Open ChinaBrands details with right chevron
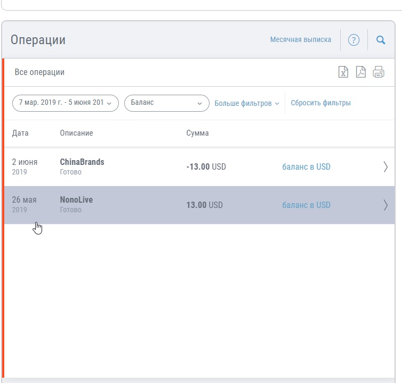 (385, 166)
